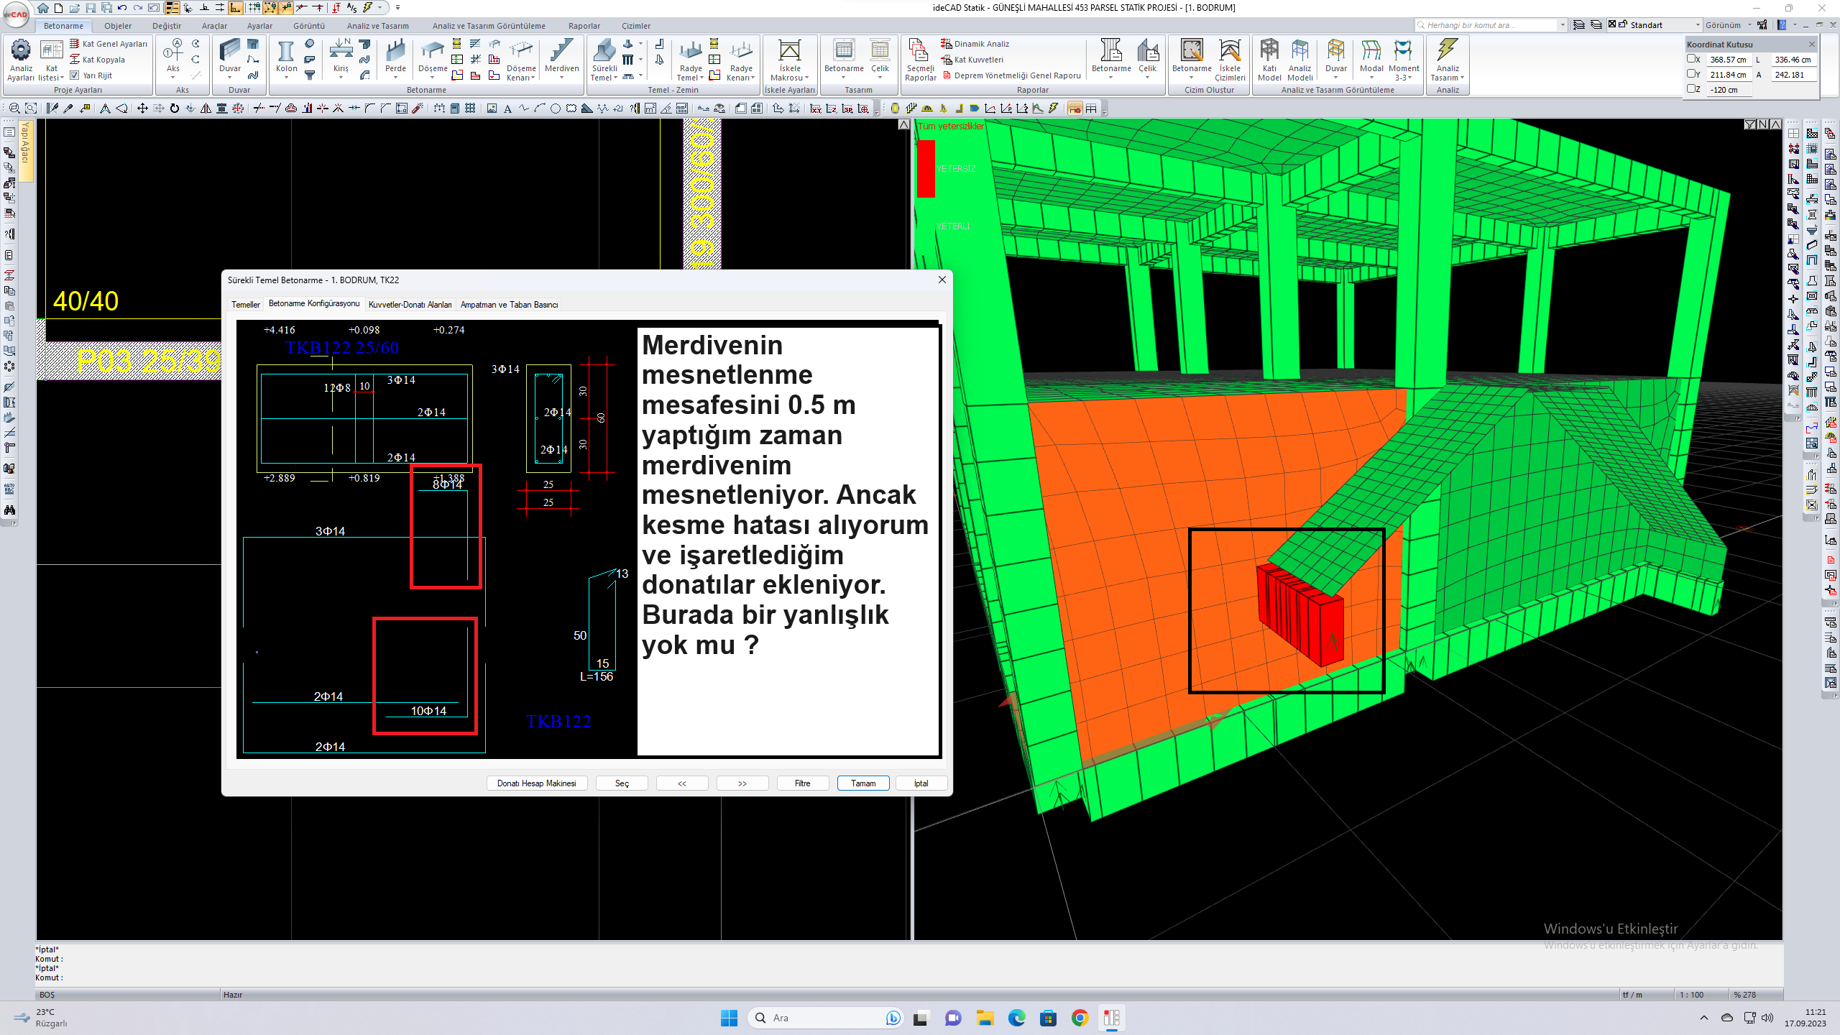Click the red YETERSİZ legend swatch
The width and height of the screenshot is (1840, 1035).
pyautogui.click(x=926, y=168)
